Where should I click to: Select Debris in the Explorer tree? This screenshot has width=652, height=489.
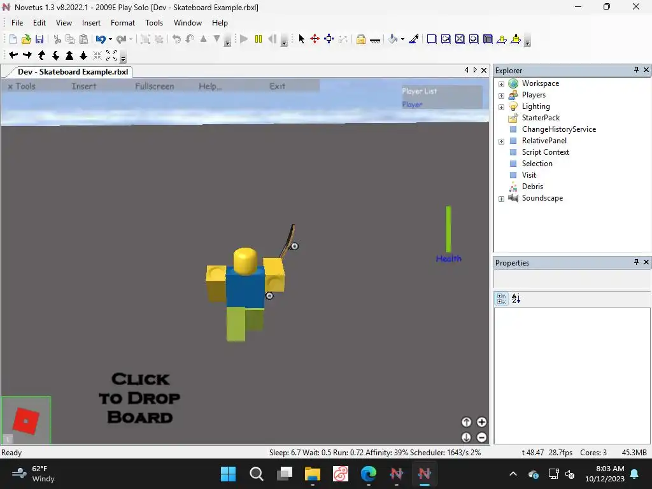tap(532, 187)
